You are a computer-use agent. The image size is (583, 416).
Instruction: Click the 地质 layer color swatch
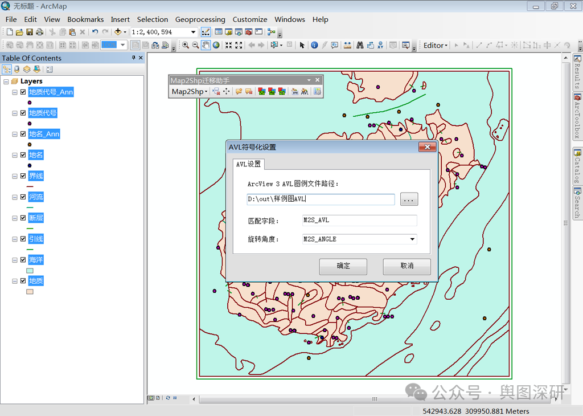(x=30, y=292)
